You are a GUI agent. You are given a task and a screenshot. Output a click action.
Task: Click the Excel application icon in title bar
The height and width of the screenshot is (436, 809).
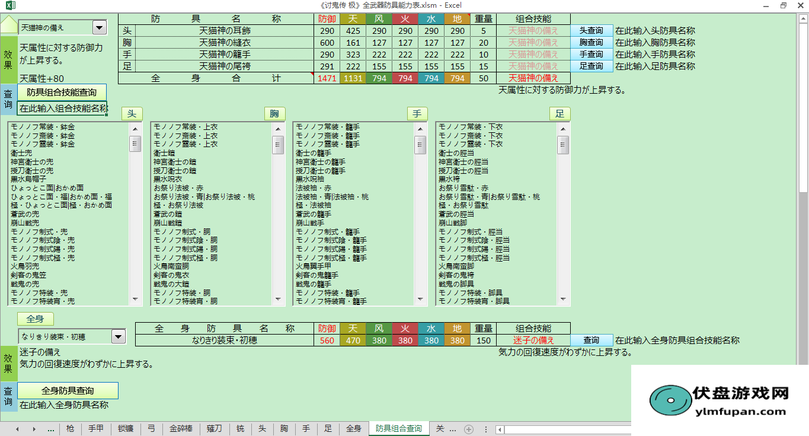click(10, 5)
